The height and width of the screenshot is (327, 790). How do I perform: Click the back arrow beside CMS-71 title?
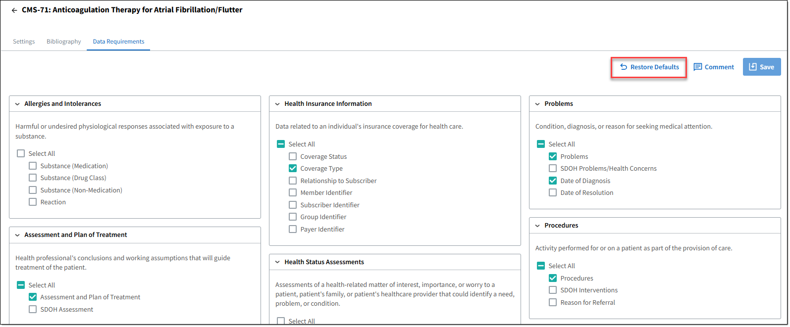click(x=14, y=10)
